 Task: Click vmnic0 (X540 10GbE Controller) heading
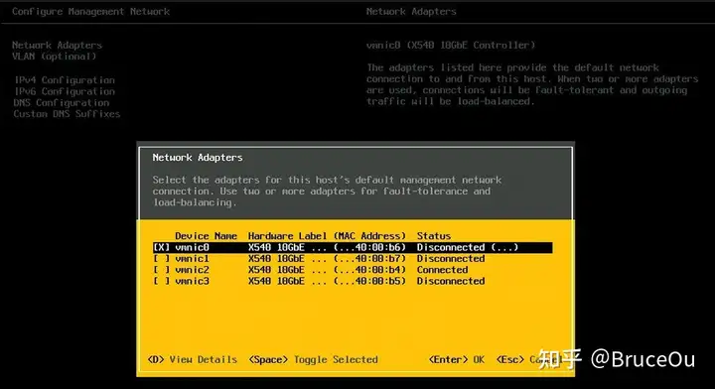451,45
